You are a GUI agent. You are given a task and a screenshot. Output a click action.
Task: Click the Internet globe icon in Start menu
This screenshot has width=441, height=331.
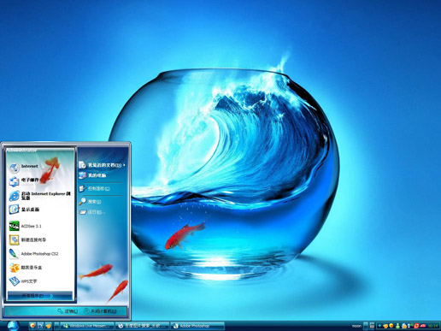point(14,168)
